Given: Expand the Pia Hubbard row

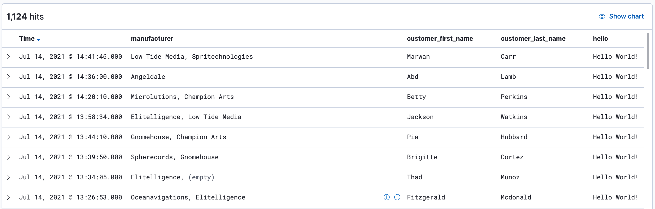Looking at the screenshot, I should 9,137.
